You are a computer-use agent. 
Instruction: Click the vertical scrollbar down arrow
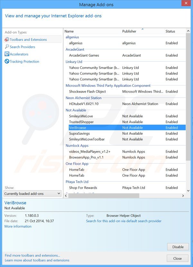188,191
